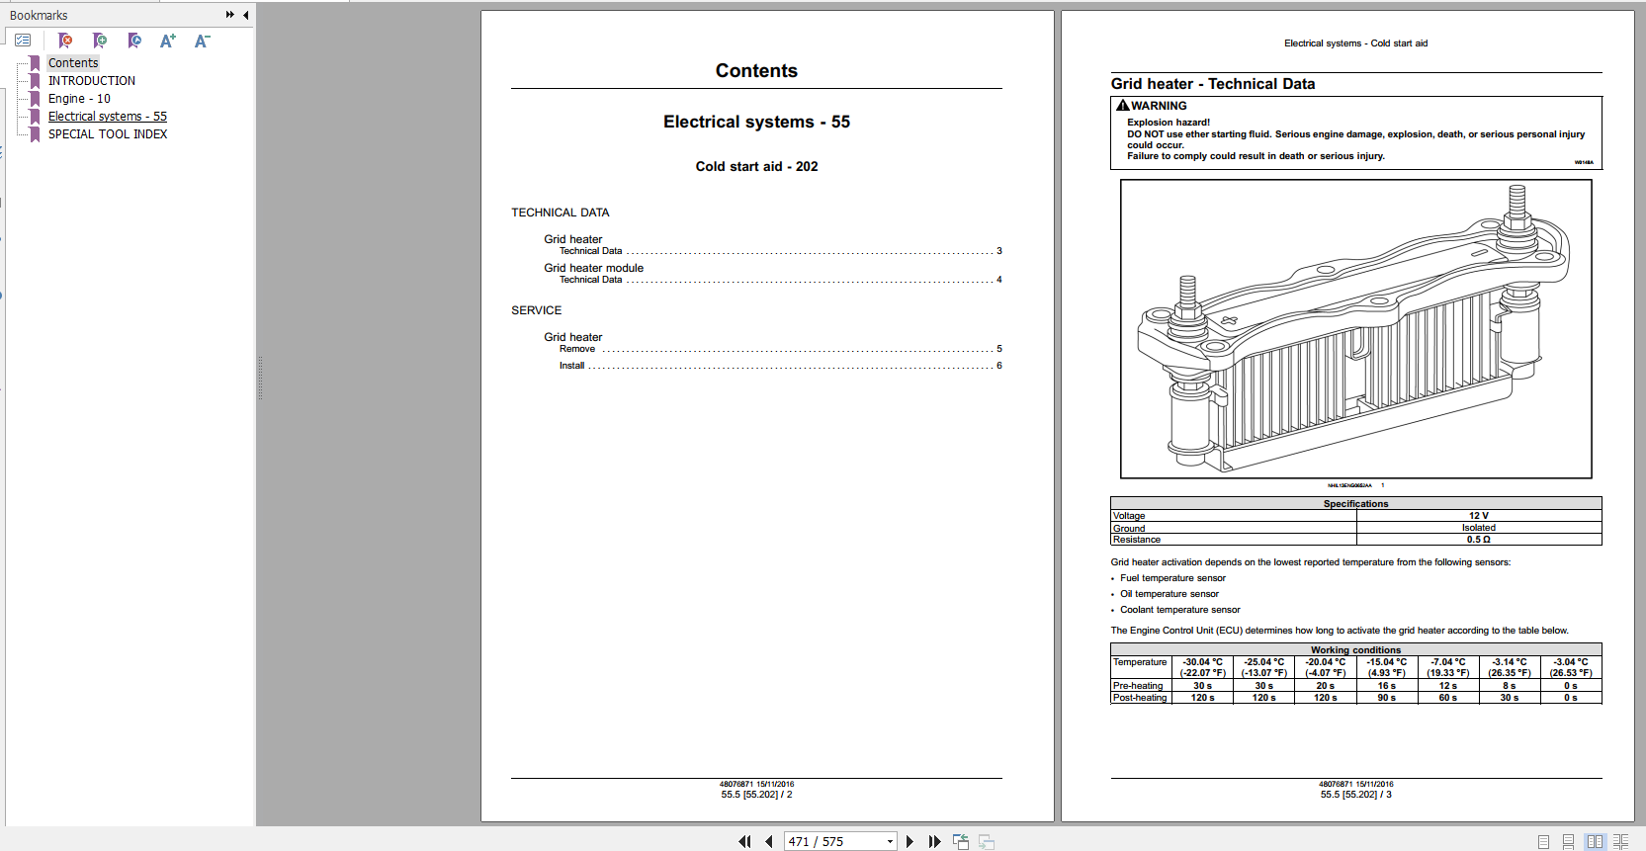Open the bookmarks options list icon
Viewport: 1646px width, 851px height.
(x=23, y=41)
